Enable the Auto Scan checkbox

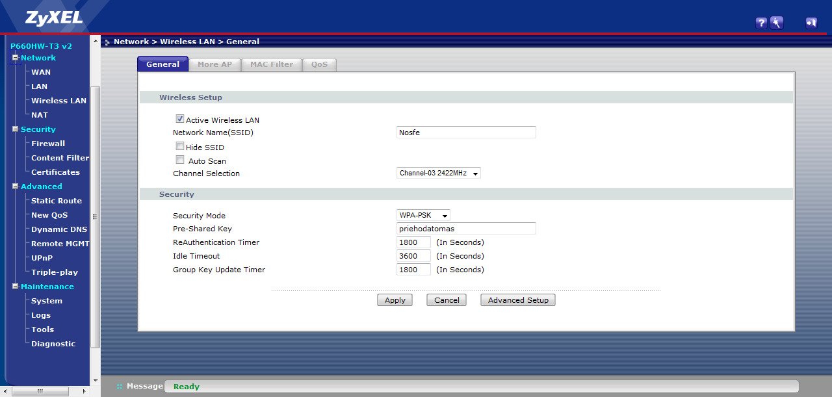tap(180, 160)
